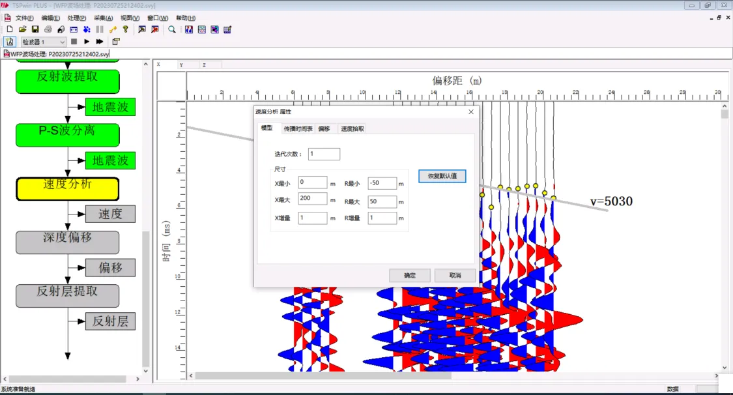Click the yellow question mark help icon
The image size is (733, 395).
[125, 29]
